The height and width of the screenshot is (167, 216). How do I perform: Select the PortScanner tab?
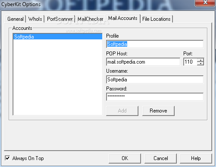[60, 19]
